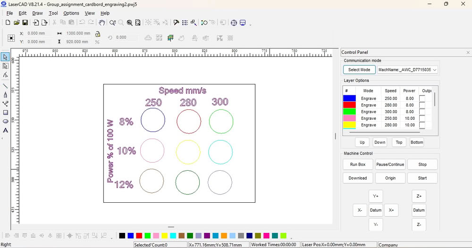Click the zoom-to-fit magnifier icon
The width and height of the screenshot is (472, 248).
tap(129, 23)
